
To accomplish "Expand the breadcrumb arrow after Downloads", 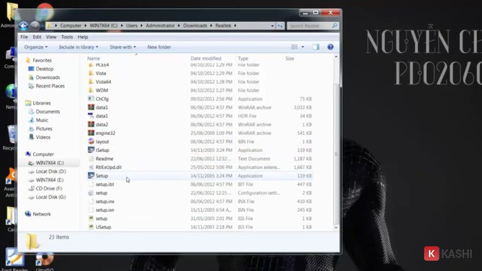I will tap(211, 25).
